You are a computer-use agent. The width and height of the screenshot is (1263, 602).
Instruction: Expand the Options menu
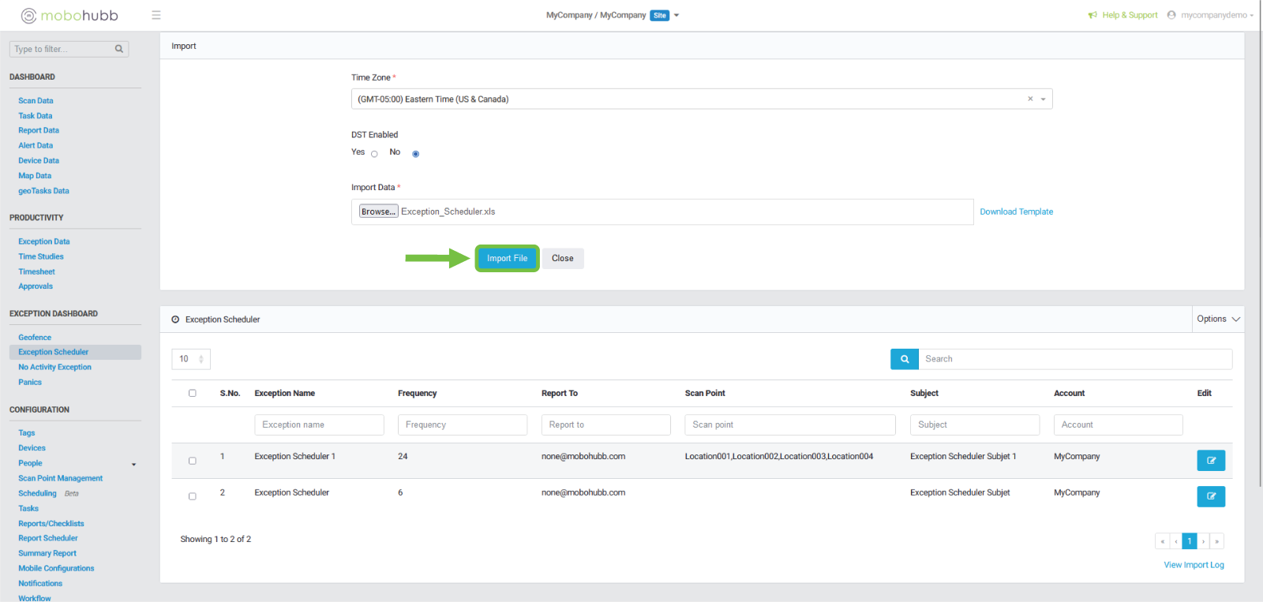(x=1218, y=320)
